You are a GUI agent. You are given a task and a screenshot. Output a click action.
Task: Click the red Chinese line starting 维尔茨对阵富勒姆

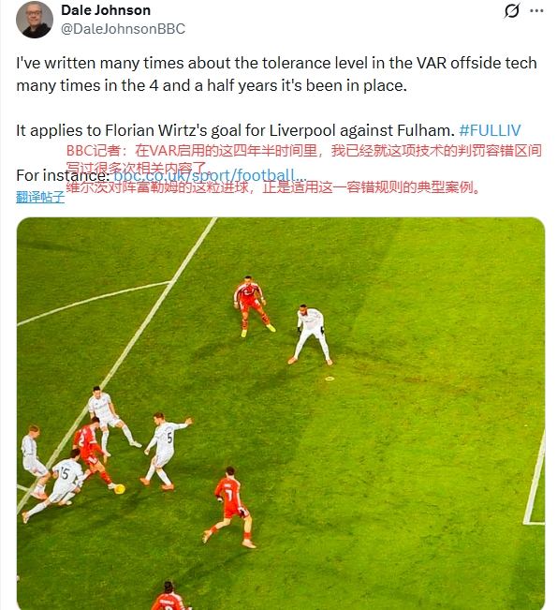[x=274, y=187]
